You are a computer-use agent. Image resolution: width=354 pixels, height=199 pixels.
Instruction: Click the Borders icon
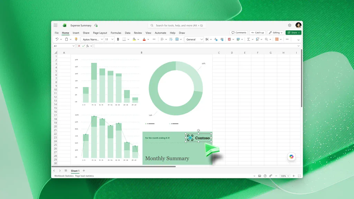coord(124,39)
